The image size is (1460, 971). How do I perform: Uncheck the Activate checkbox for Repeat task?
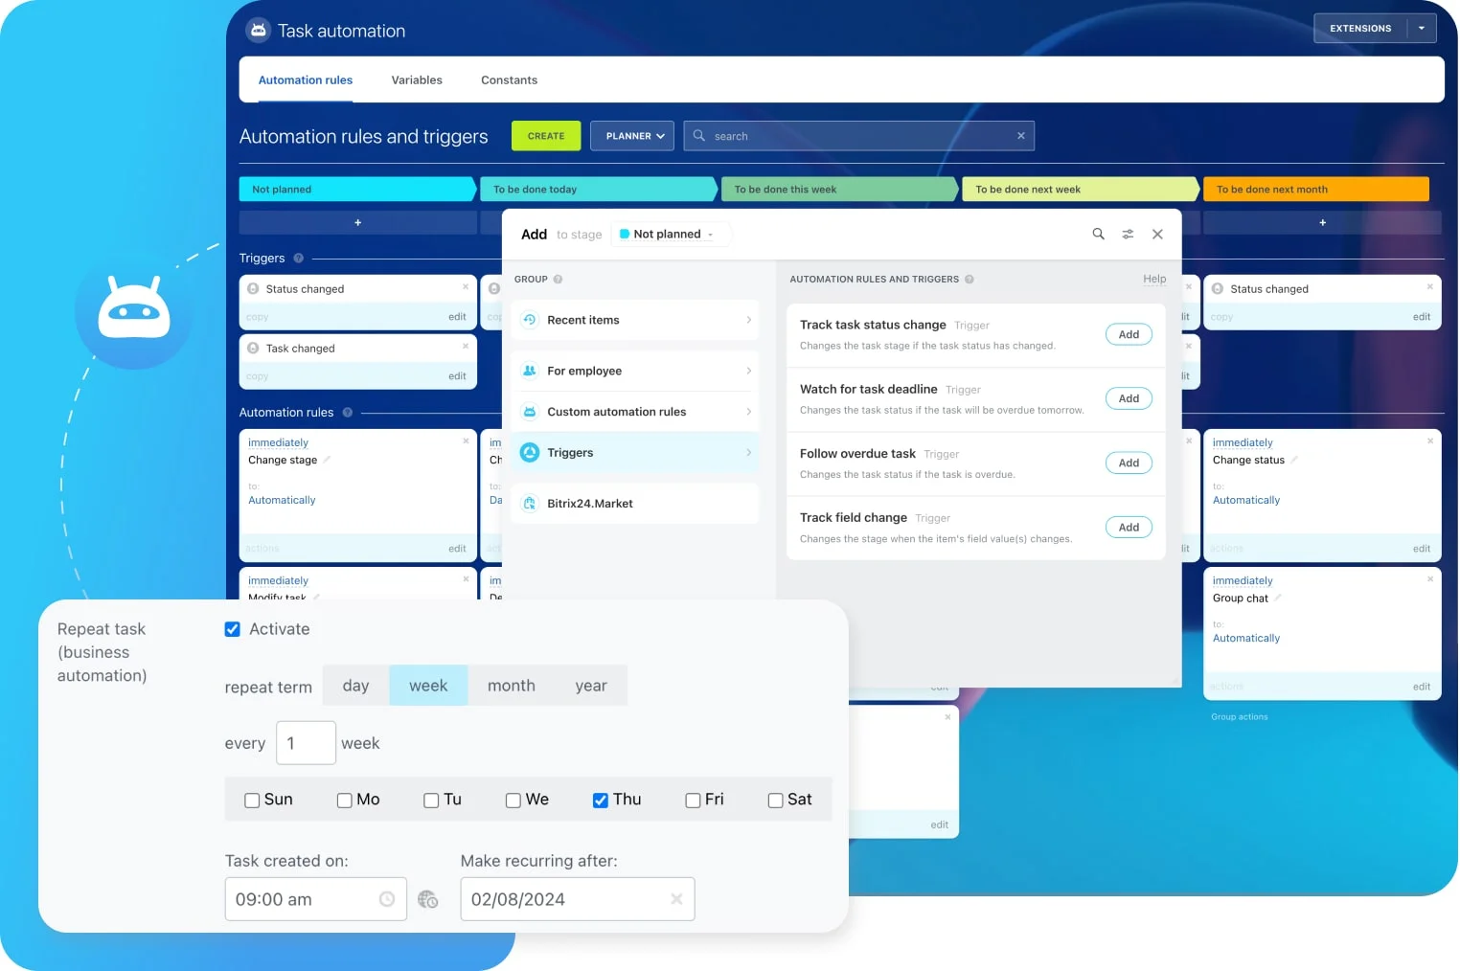(x=232, y=629)
